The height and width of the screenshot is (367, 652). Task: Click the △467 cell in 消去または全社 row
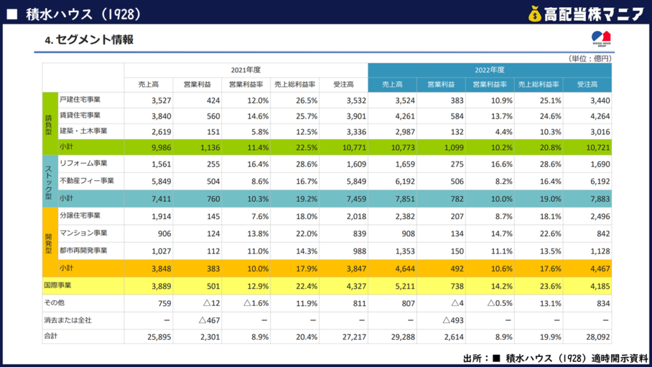click(x=209, y=321)
